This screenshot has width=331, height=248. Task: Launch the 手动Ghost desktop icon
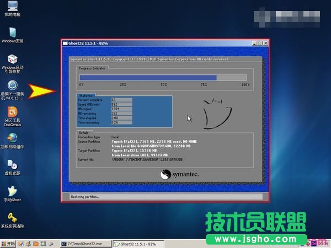[x=13, y=194]
